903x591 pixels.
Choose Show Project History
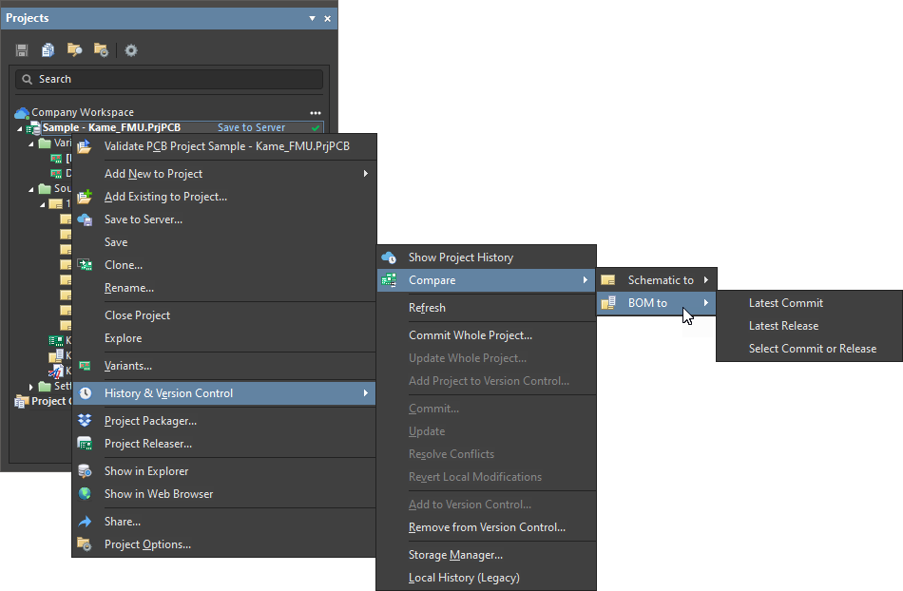click(460, 257)
